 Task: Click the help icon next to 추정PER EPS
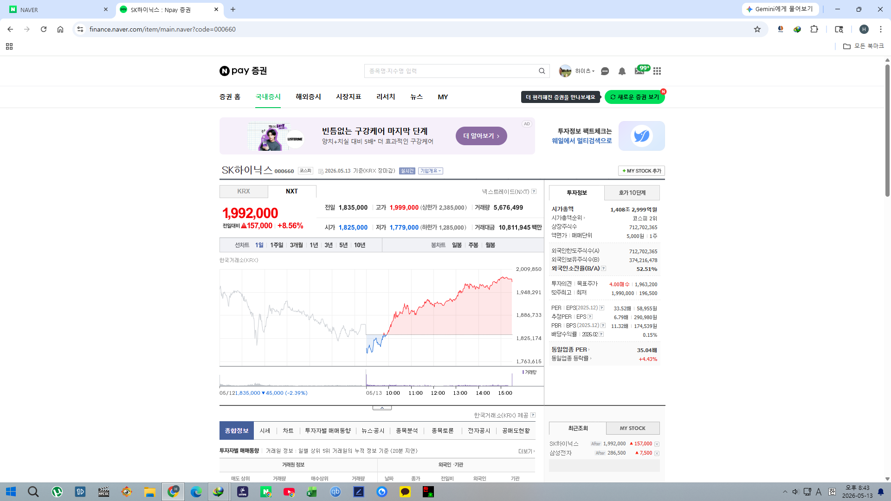coord(590,317)
